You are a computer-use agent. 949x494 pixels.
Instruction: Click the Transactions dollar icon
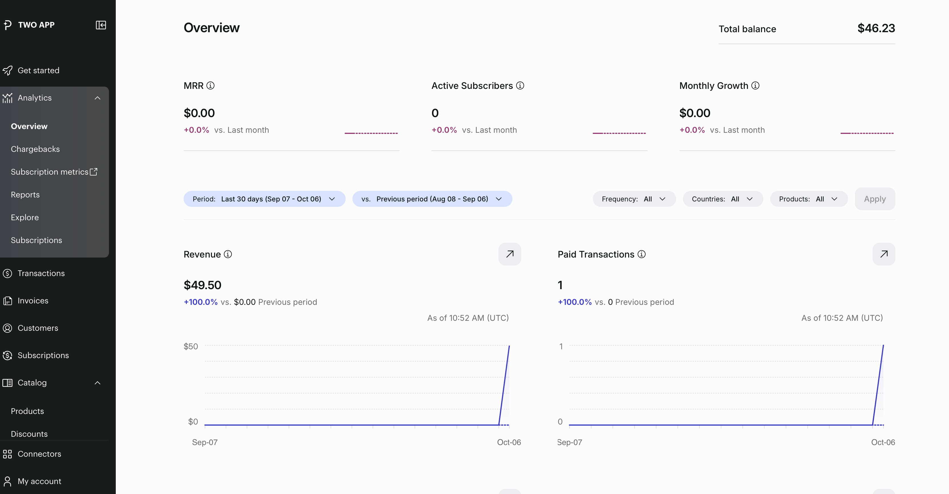click(x=7, y=273)
